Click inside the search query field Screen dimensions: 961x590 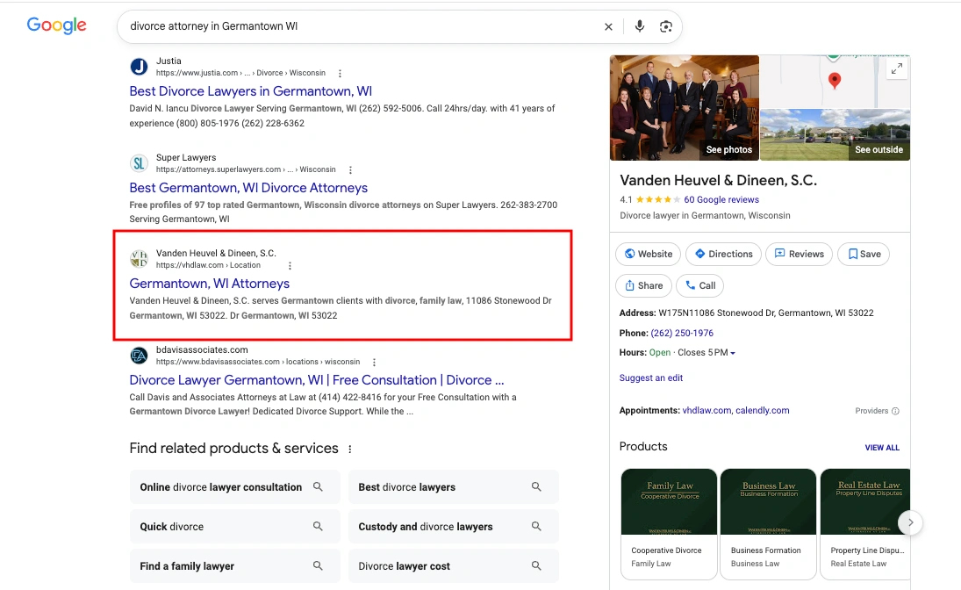pos(362,26)
